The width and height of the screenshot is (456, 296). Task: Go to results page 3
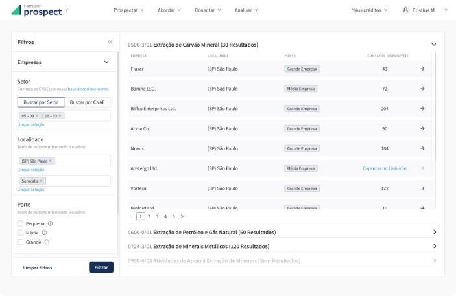pyautogui.click(x=157, y=216)
